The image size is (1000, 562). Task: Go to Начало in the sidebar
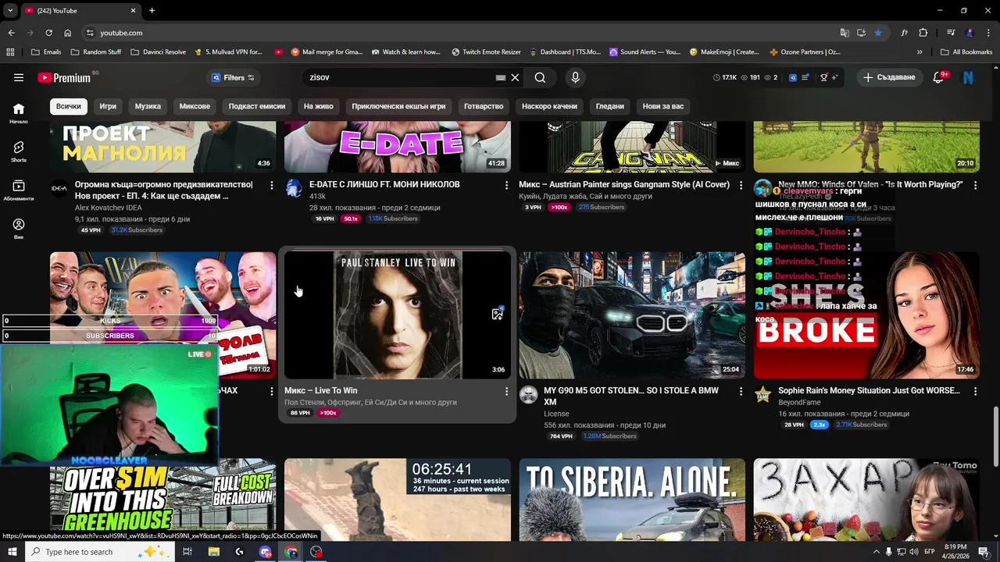click(x=19, y=113)
